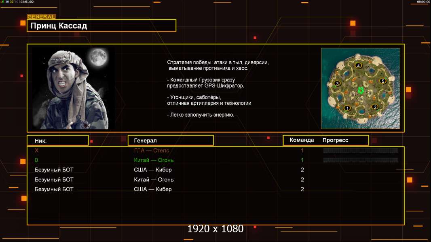Click the Команда column header

(x=302, y=140)
